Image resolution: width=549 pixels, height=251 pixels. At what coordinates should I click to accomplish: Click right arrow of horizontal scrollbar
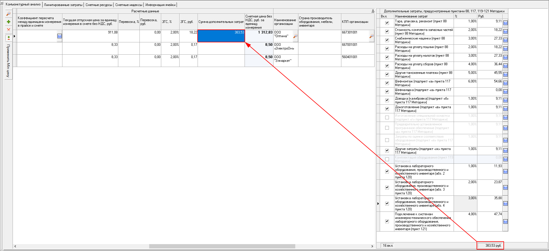(x=372, y=246)
